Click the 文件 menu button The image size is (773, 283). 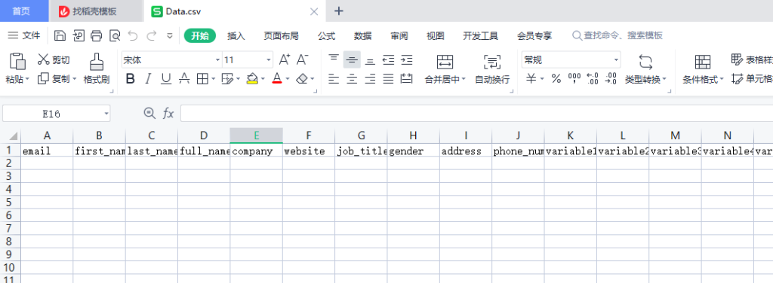click(x=24, y=35)
